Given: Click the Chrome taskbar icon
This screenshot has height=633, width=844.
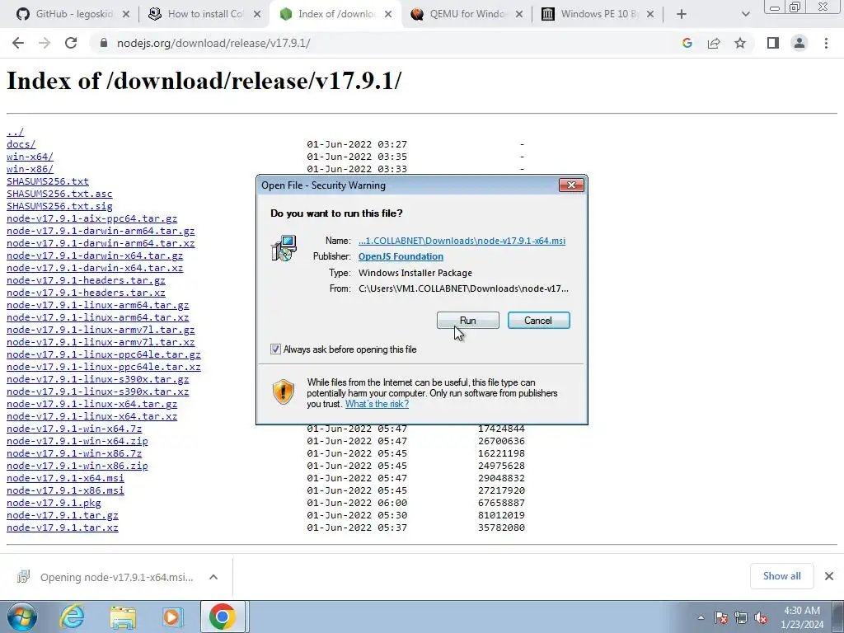Looking at the screenshot, I should [223, 617].
